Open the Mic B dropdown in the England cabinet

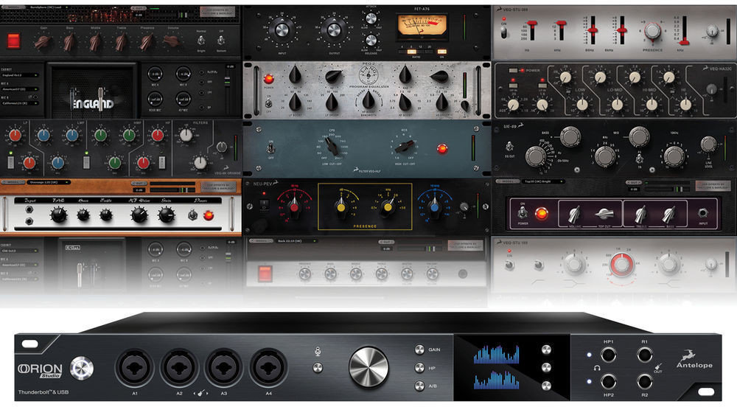[19, 103]
